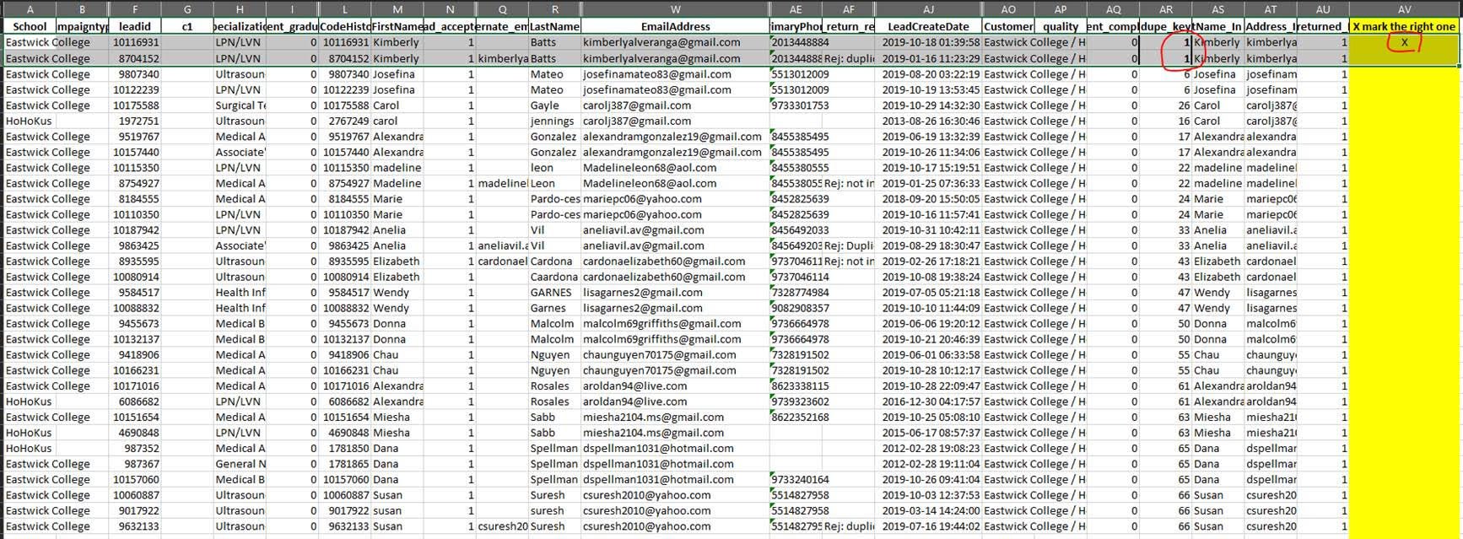The height and width of the screenshot is (539, 1463).
Task: Click the last name cell 'jennings'
Action: (553, 121)
